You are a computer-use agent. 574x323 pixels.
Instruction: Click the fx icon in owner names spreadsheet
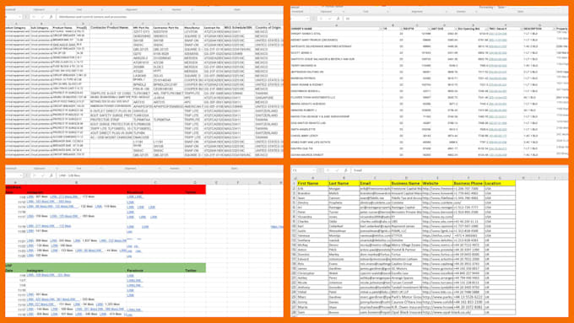click(x=338, y=19)
